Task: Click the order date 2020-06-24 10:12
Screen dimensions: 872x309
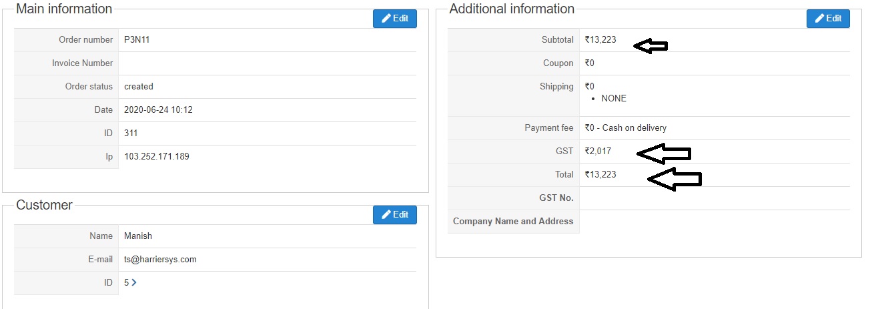Action: [x=158, y=110]
